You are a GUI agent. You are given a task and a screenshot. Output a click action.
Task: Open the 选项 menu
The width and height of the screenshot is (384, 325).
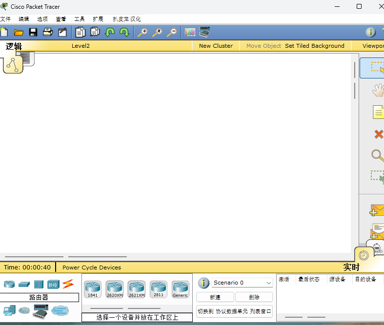[x=42, y=19]
